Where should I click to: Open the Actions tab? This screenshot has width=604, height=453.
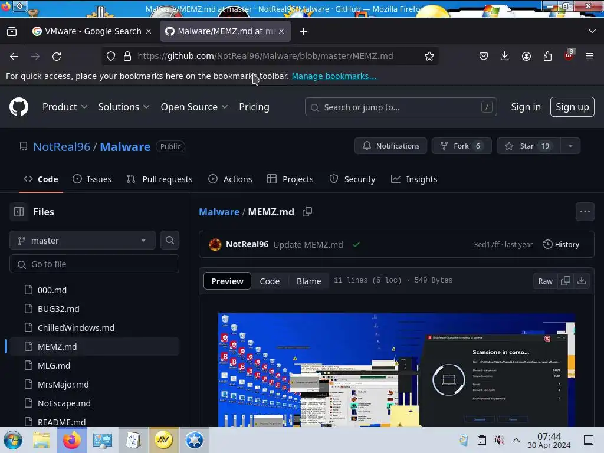230,179
